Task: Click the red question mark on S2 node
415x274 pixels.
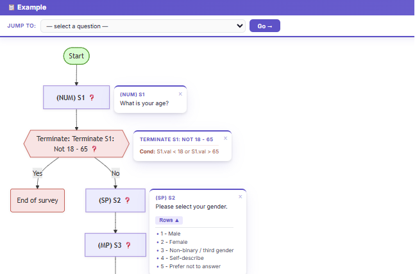Action: (127, 200)
